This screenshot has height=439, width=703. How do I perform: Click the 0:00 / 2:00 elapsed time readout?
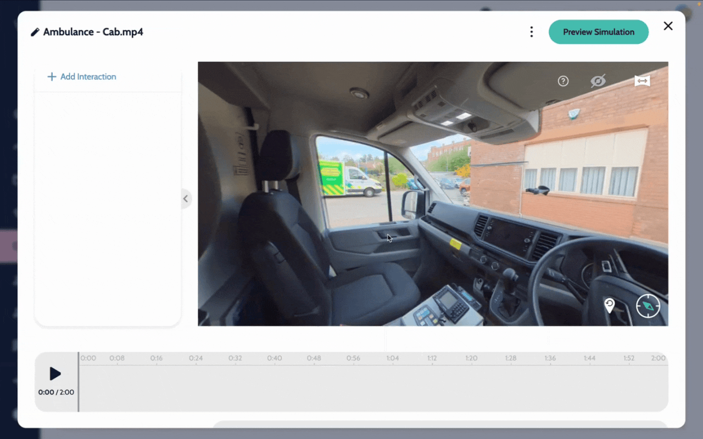click(x=56, y=392)
